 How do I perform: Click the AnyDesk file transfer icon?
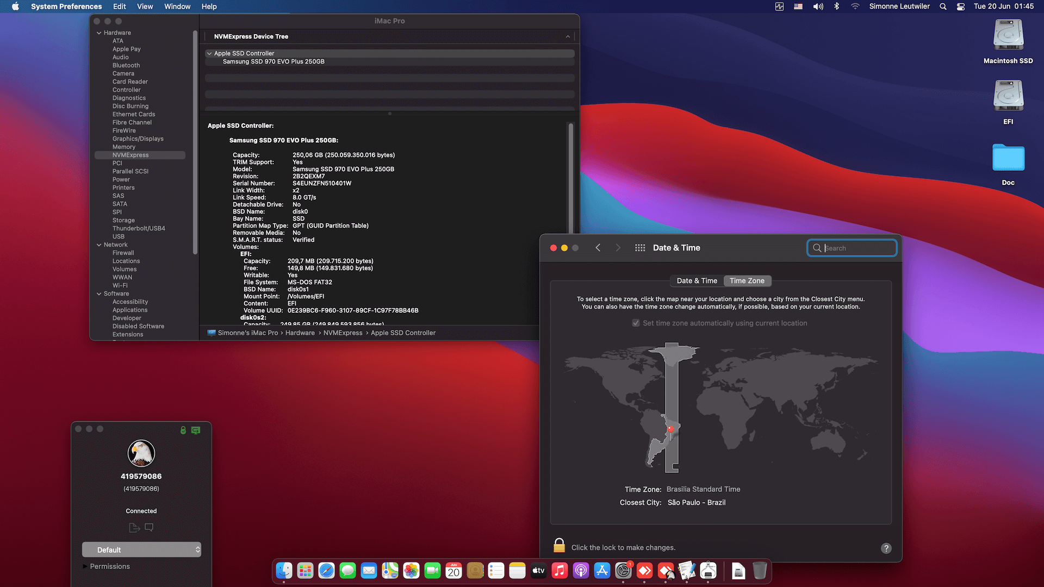tap(134, 527)
